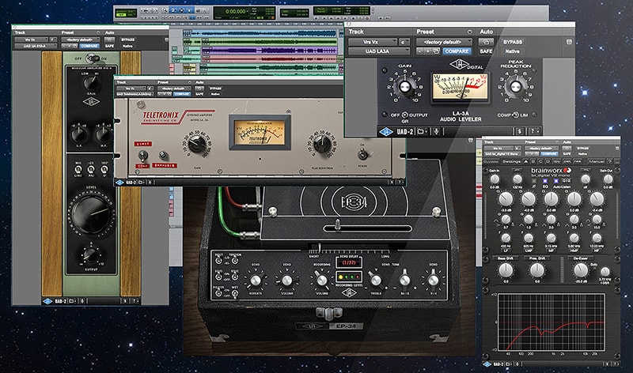
Task: Click the VU meter on Teletronix LA-2A
Action: (x=260, y=132)
